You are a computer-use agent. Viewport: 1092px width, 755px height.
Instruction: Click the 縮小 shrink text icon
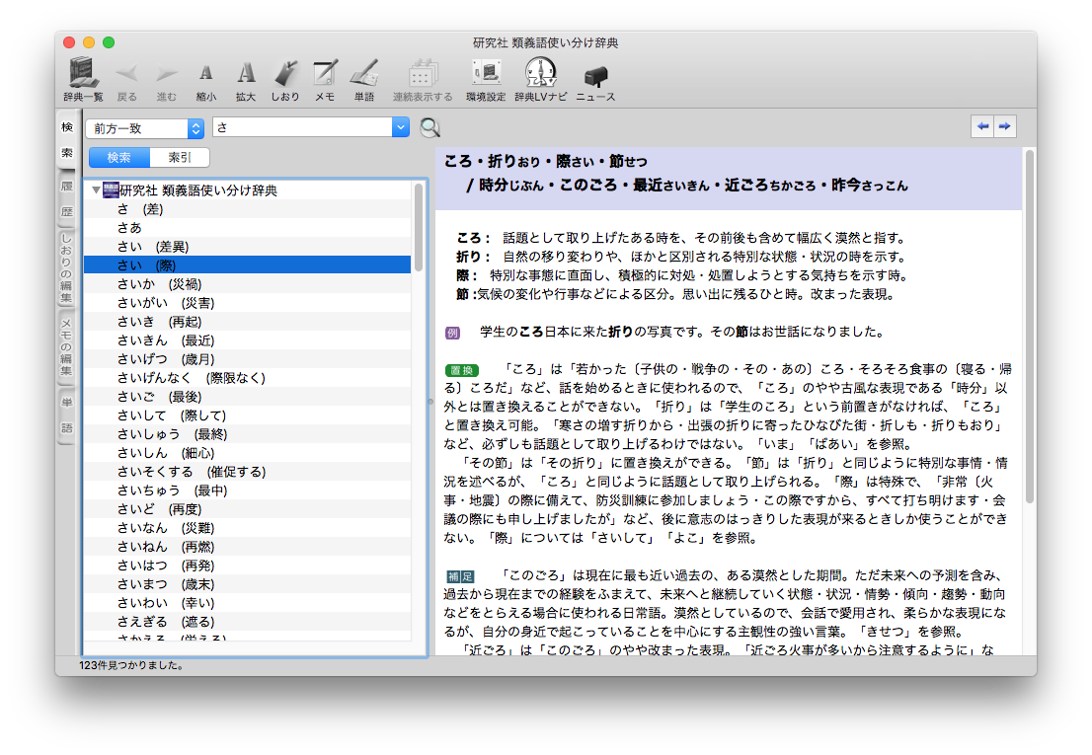pos(205,73)
